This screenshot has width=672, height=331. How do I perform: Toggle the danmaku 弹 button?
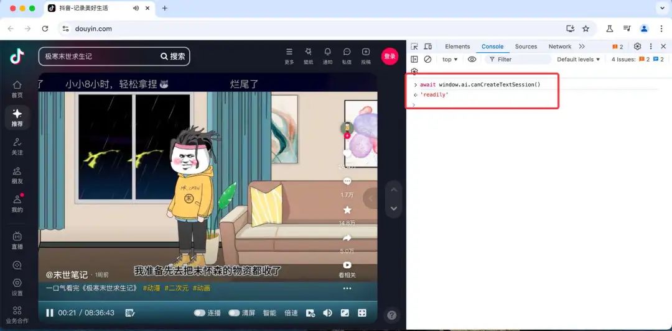[130, 313]
